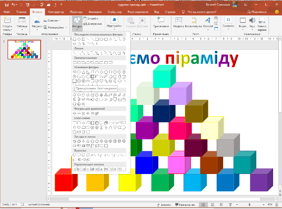Insert a SmartArt graphic
The height and width of the screenshot is (209, 282).
click(93, 18)
